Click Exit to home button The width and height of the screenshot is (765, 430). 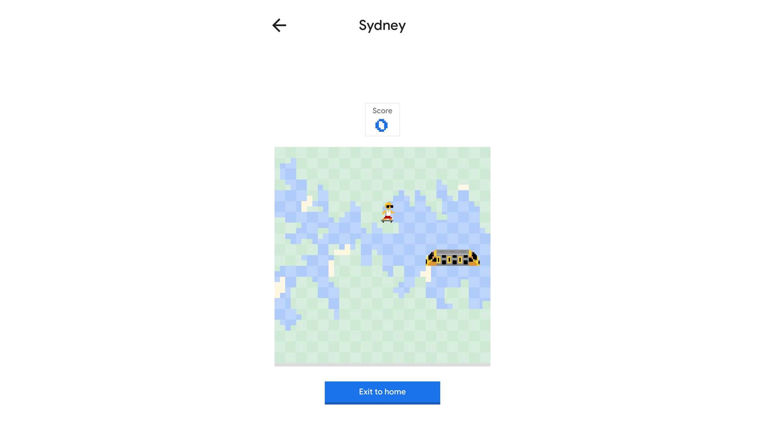[382, 393]
